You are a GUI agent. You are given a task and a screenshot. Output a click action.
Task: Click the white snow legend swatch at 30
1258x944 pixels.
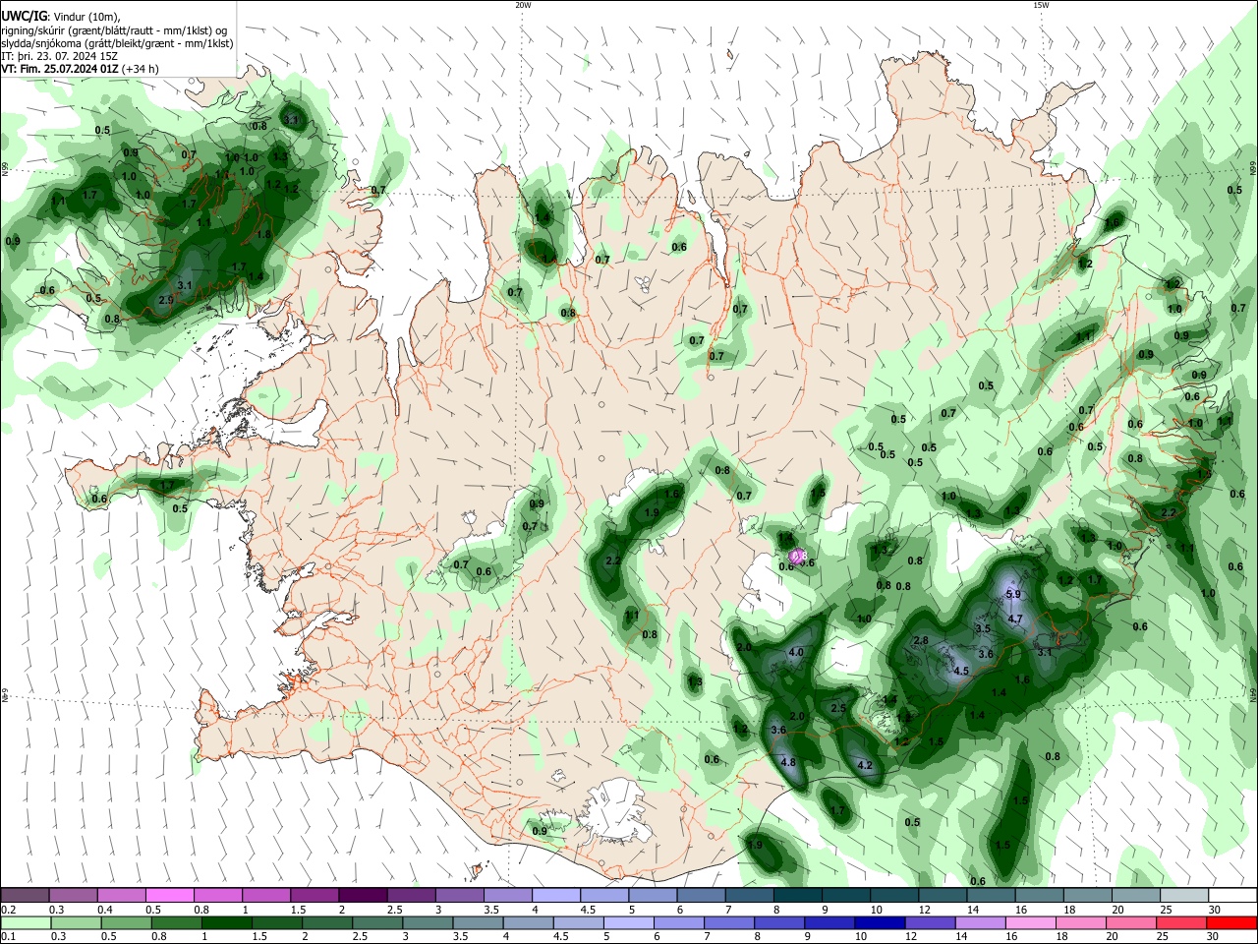point(1231,895)
